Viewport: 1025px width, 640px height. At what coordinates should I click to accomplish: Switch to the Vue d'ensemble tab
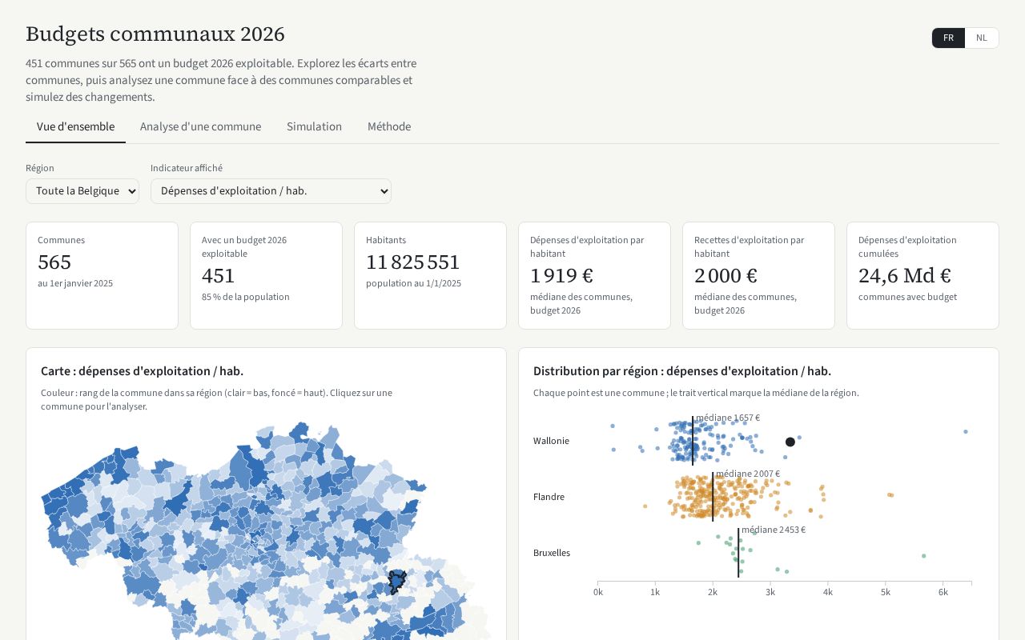pyautogui.click(x=75, y=126)
